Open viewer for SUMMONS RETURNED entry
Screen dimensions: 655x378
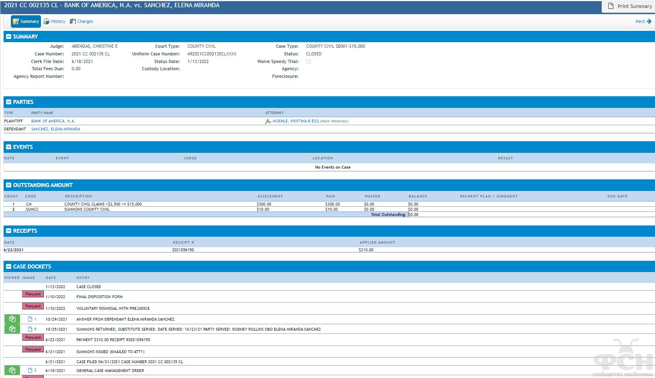(12, 329)
